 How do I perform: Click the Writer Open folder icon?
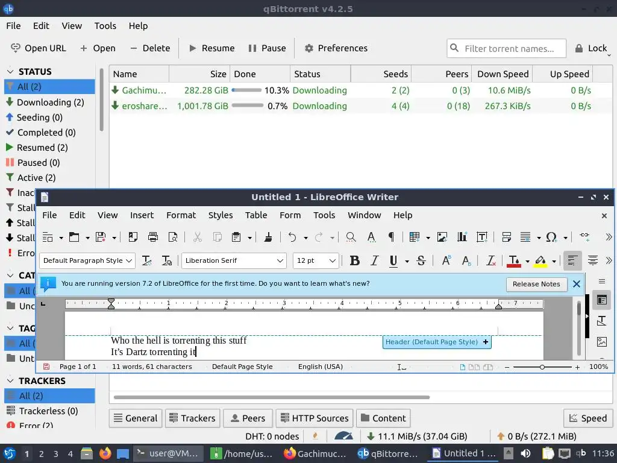click(x=74, y=237)
